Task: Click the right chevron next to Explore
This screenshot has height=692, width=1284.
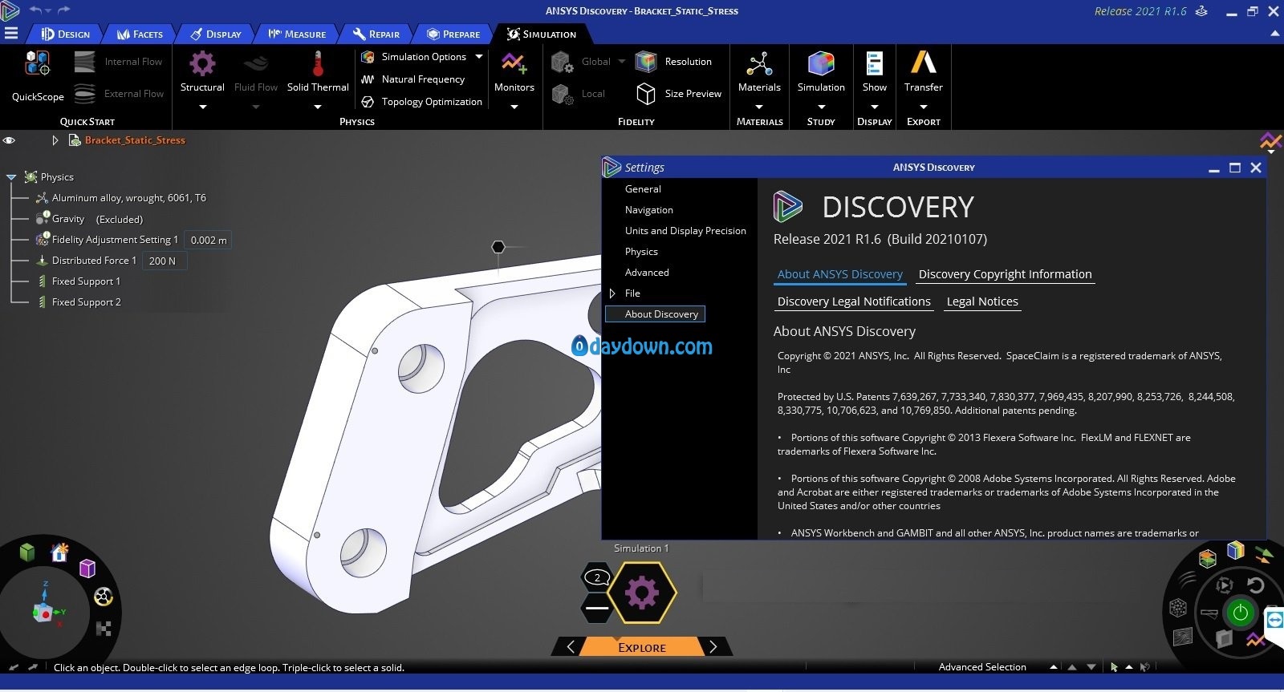Action: point(713,646)
